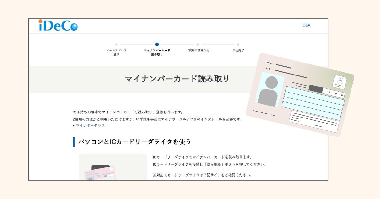The height and width of the screenshot is (199, 380).
Task: Select the メールアドレス登録 step label
Action: pyautogui.click(x=117, y=52)
